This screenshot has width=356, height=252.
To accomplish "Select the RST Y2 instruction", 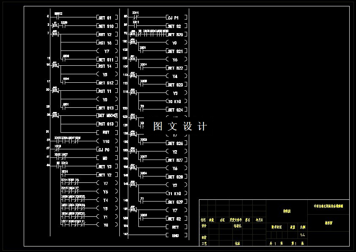I will 107,34.
